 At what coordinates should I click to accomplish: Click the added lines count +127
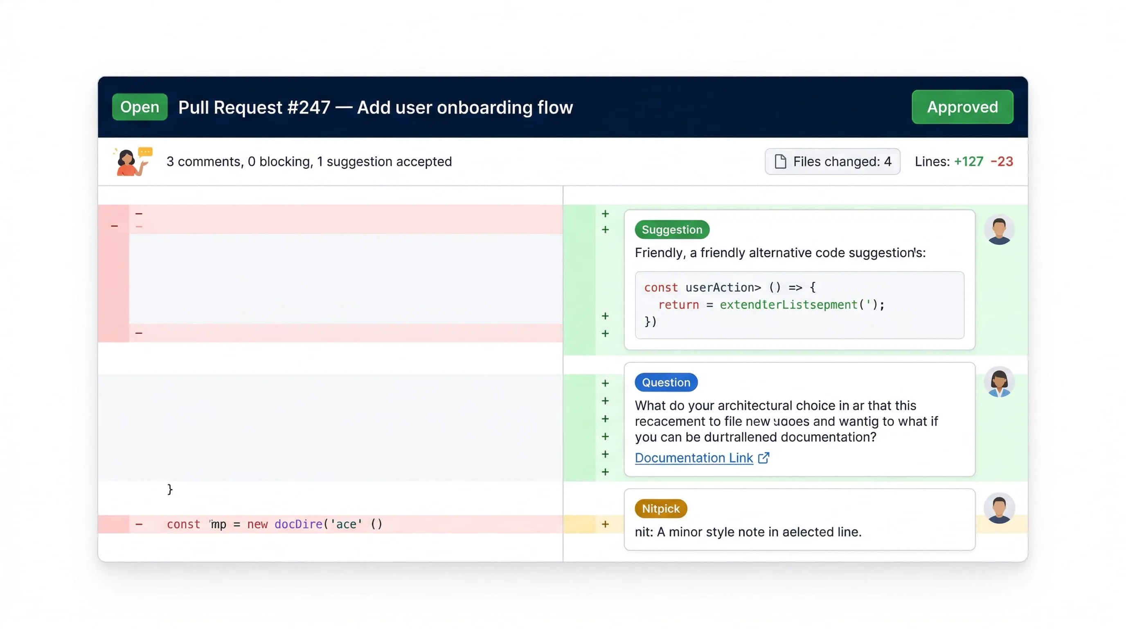click(968, 161)
